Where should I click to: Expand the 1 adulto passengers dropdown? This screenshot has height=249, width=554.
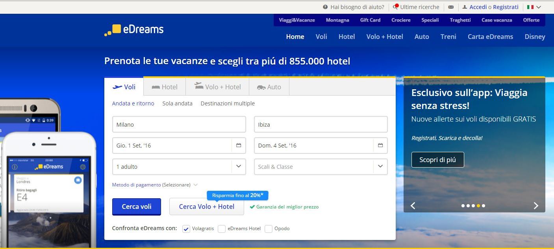pos(179,167)
